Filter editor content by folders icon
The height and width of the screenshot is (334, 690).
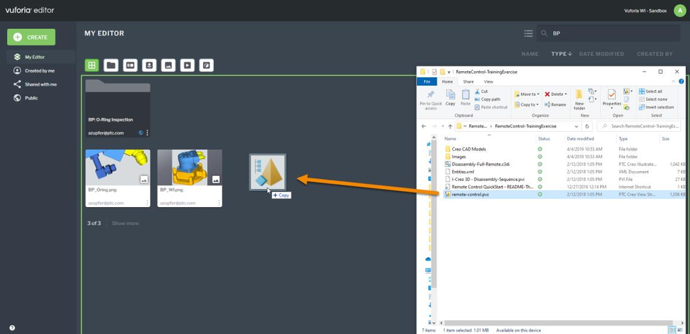[111, 66]
